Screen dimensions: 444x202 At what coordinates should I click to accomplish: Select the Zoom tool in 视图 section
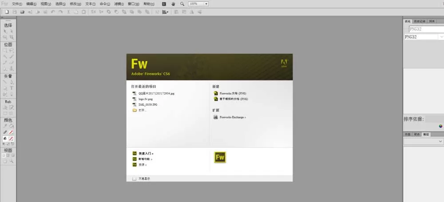click(12, 161)
